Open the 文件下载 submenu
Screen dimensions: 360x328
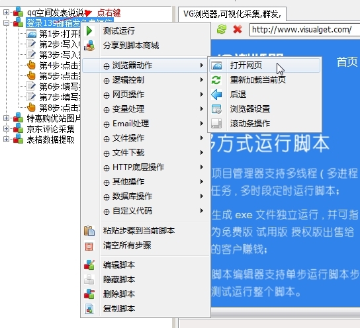[146, 153]
